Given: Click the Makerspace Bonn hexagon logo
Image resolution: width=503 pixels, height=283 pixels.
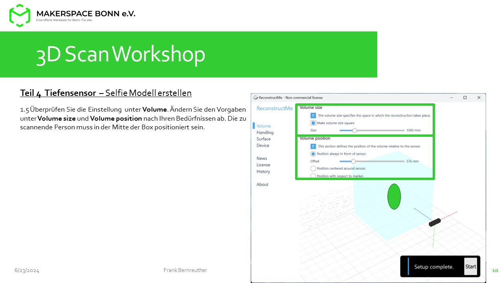Looking at the screenshot, I should click(20, 15).
